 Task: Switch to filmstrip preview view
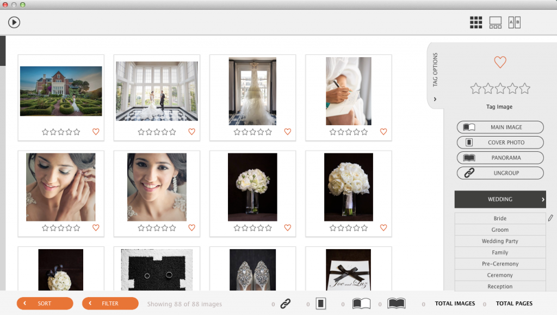[495, 22]
